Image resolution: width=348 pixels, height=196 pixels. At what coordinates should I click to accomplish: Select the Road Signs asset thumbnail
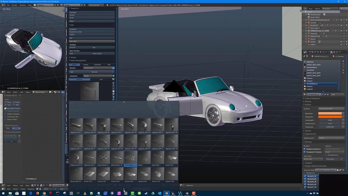tap(130, 158)
